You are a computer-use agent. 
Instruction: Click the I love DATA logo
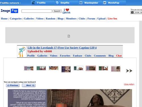(66, 11)
